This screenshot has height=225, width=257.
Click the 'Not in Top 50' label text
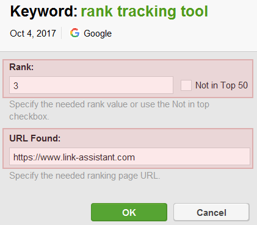222,85
